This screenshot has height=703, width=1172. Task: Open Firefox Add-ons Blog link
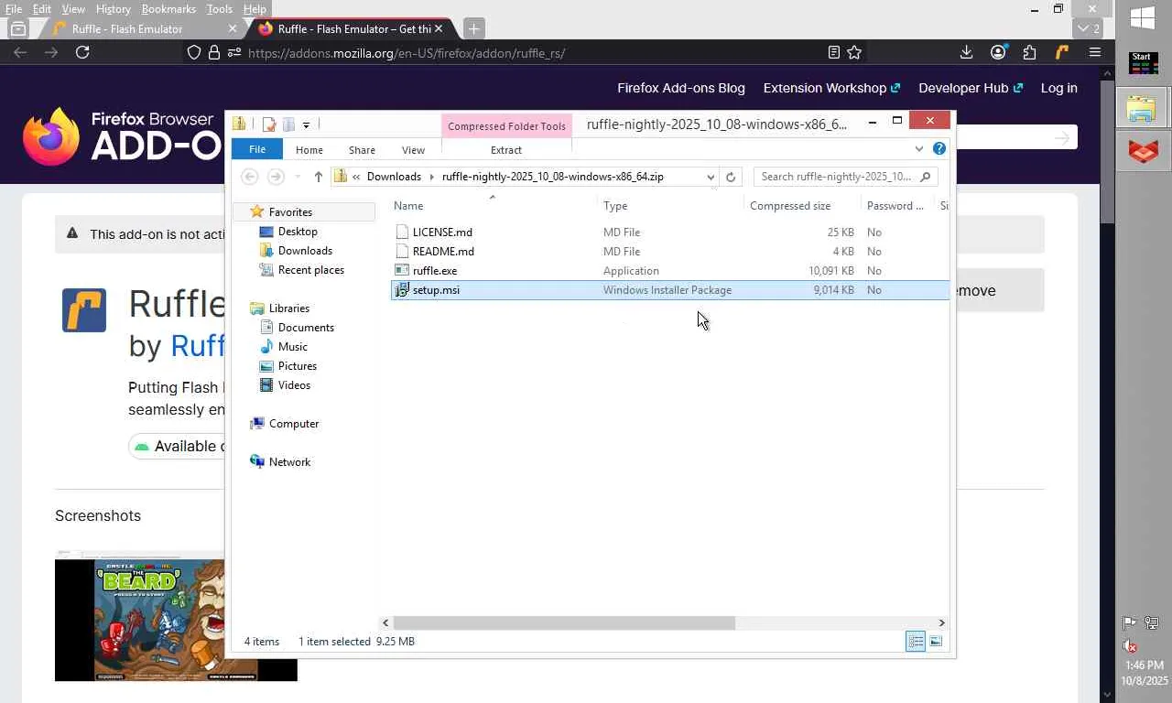681,88
